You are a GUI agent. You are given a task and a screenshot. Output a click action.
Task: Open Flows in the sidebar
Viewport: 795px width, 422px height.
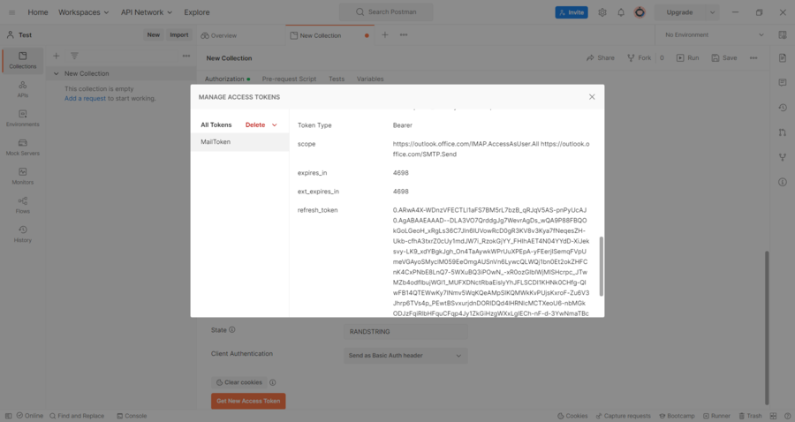23,205
